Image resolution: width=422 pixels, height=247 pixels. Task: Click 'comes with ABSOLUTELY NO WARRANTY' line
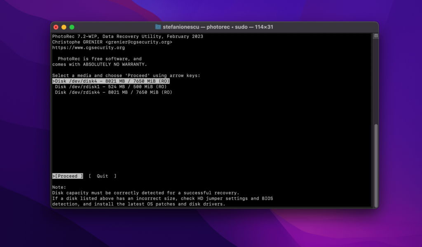100,65
